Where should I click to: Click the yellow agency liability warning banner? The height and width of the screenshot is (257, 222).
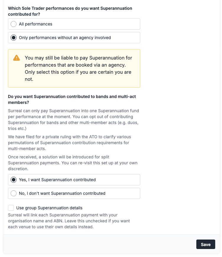click(74, 68)
